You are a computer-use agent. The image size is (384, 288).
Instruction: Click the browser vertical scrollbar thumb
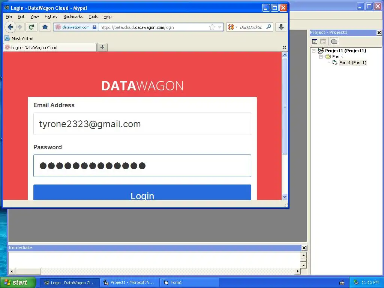pyautogui.click(x=285, y=106)
